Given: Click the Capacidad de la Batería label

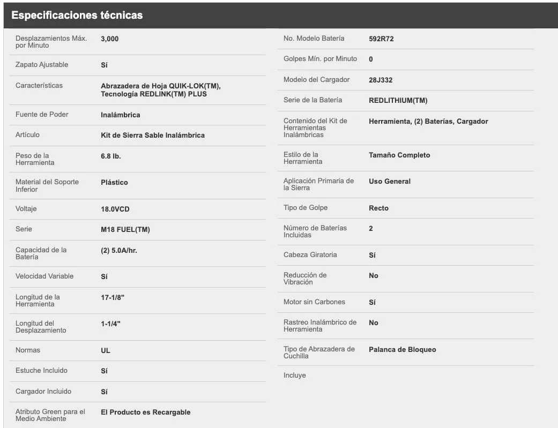Looking at the screenshot, I should [40, 253].
